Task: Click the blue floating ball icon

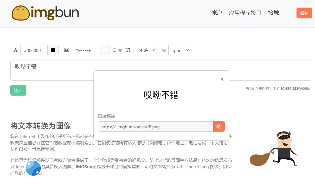Action: click(x=33, y=168)
